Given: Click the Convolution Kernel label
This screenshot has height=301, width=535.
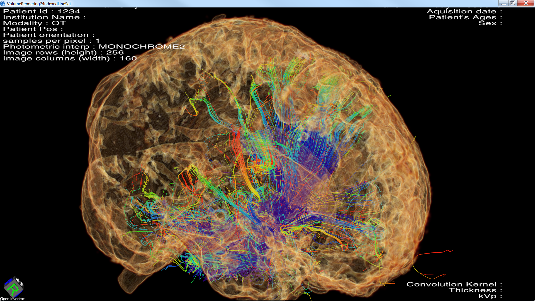Looking at the screenshot, I should pos(454,284).
